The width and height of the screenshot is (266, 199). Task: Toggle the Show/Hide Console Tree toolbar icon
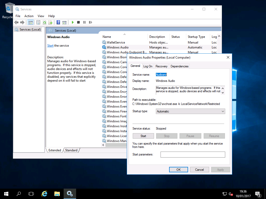(x=31, y=22)
